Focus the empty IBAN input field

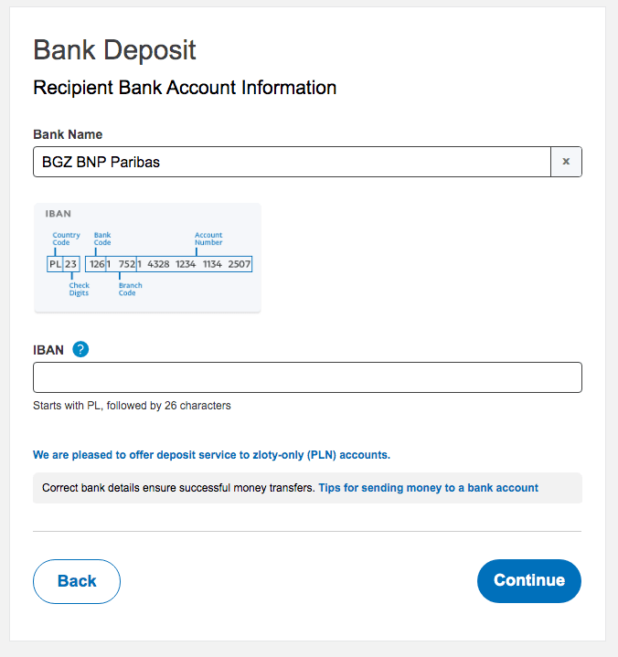tap(307, 377)
